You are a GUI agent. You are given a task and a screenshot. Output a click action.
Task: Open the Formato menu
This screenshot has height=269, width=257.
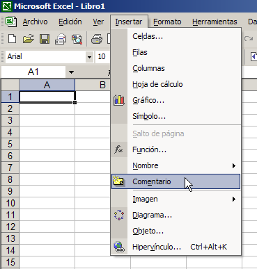167,22
